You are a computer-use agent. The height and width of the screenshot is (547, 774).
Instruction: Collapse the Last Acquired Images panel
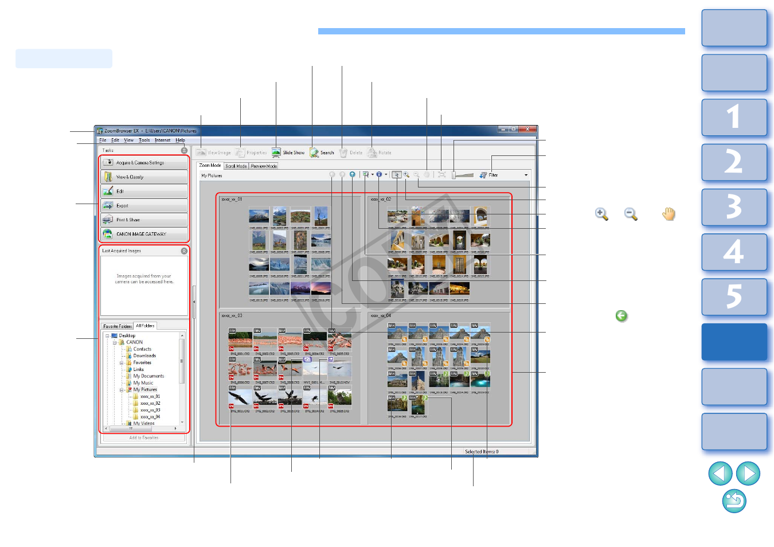click(184, 251)
